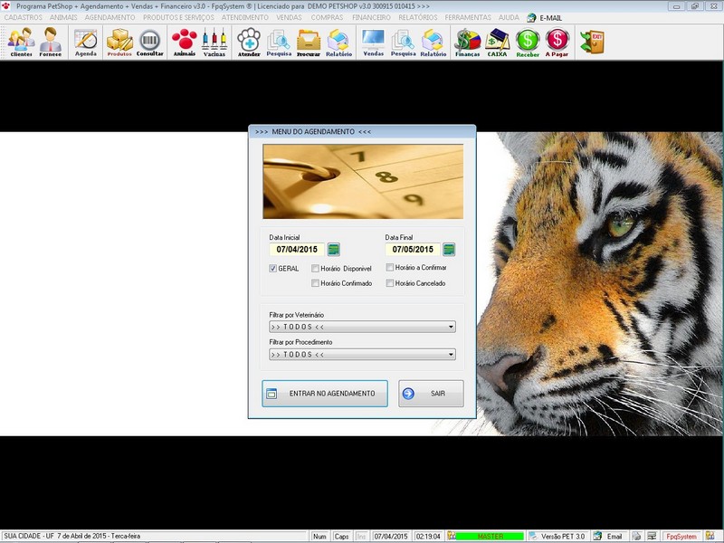Open calendar picker for Data Inicial
The width and height of the screenshot is (724, 543).
(334, 250)
